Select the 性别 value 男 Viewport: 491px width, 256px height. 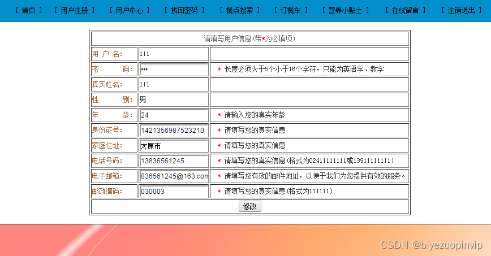pyautogui.click(x=143, y=99)
